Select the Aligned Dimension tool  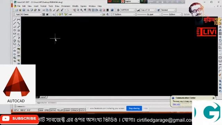(18, 23)
